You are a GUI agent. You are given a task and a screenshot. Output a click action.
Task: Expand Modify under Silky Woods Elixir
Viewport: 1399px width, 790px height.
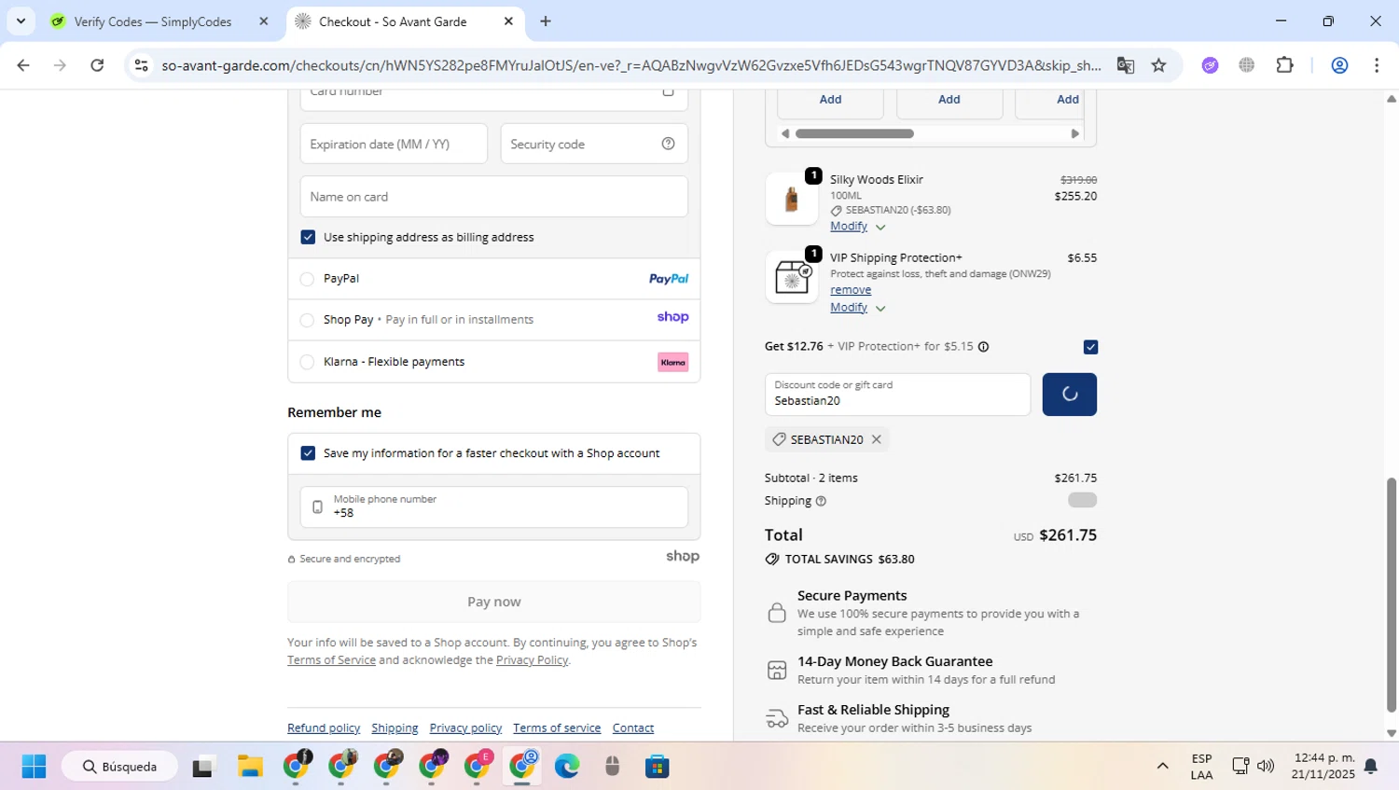[857, 226]
